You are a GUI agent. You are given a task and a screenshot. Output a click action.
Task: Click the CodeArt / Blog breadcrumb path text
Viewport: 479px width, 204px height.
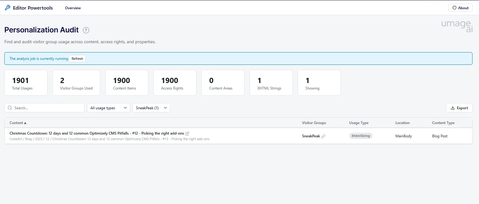click(109, 139)
